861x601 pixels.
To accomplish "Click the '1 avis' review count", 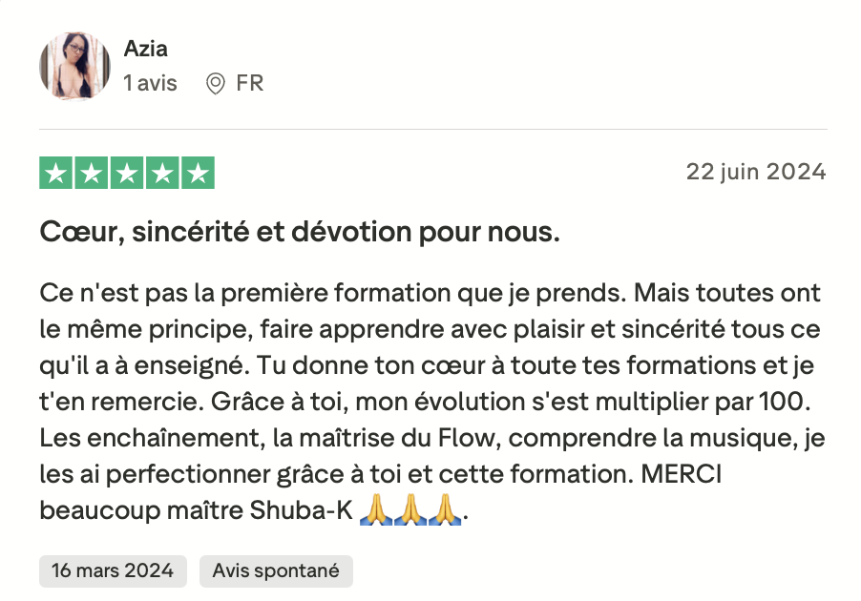I will point(151,83).
